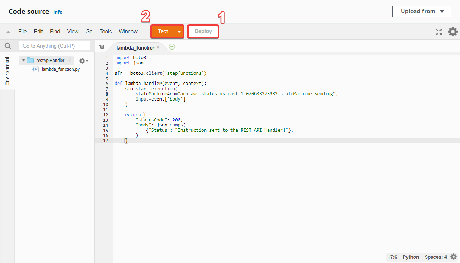
Task: Click the boto3.client('stepfunctions') line
Action: point(160,73)
